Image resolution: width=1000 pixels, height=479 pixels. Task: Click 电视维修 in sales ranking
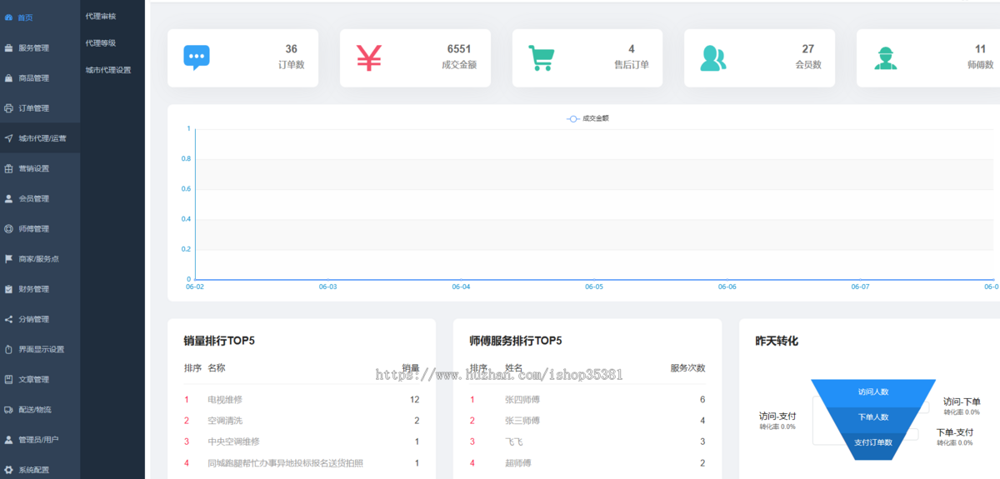225,400
